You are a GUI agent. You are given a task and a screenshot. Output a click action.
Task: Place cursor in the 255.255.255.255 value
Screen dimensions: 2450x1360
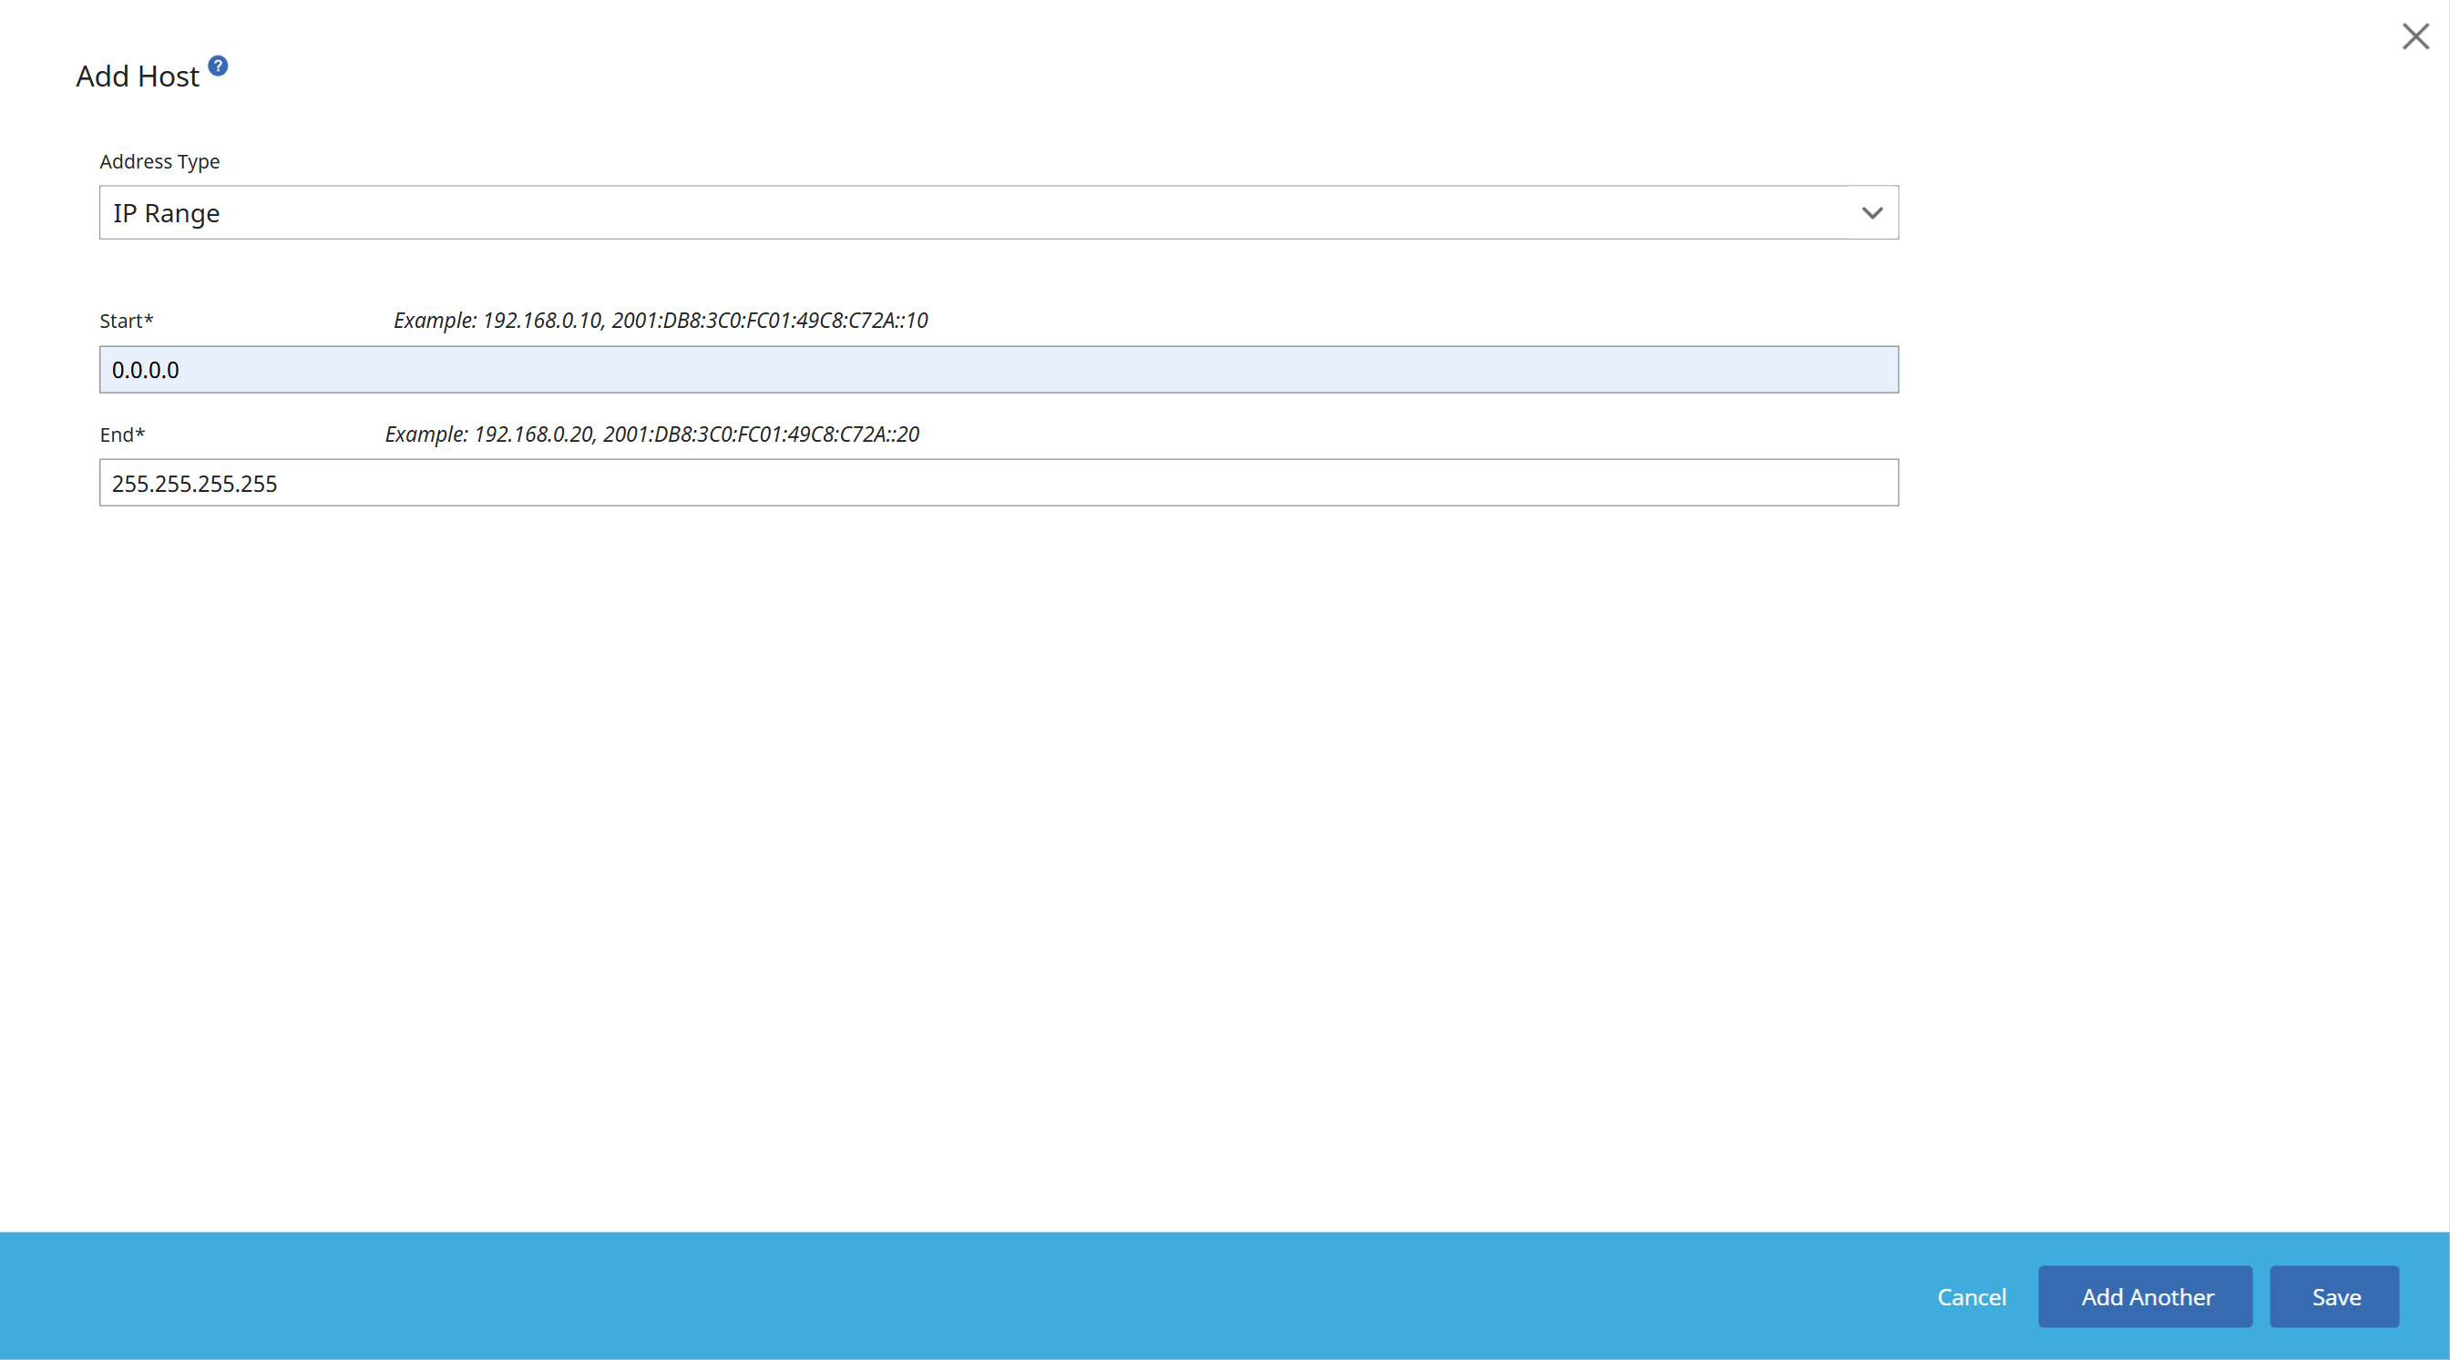click(195, 484)
